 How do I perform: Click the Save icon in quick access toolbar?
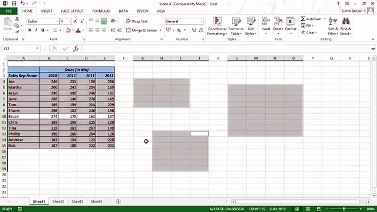point(14,4)
